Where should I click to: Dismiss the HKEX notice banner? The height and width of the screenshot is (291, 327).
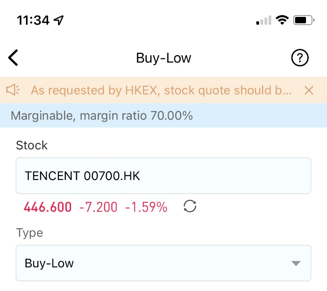[x=309, y=90]
